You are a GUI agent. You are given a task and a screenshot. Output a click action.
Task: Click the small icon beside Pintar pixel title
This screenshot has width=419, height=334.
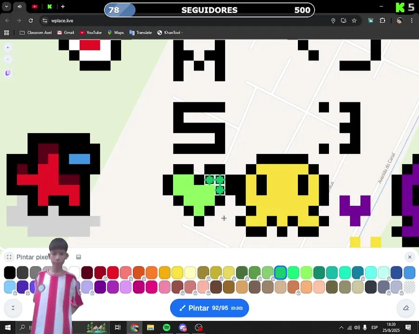click(78, 257)
